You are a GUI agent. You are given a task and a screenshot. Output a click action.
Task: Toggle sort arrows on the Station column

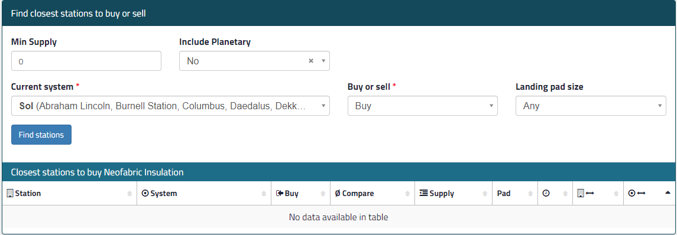[129, 194]
